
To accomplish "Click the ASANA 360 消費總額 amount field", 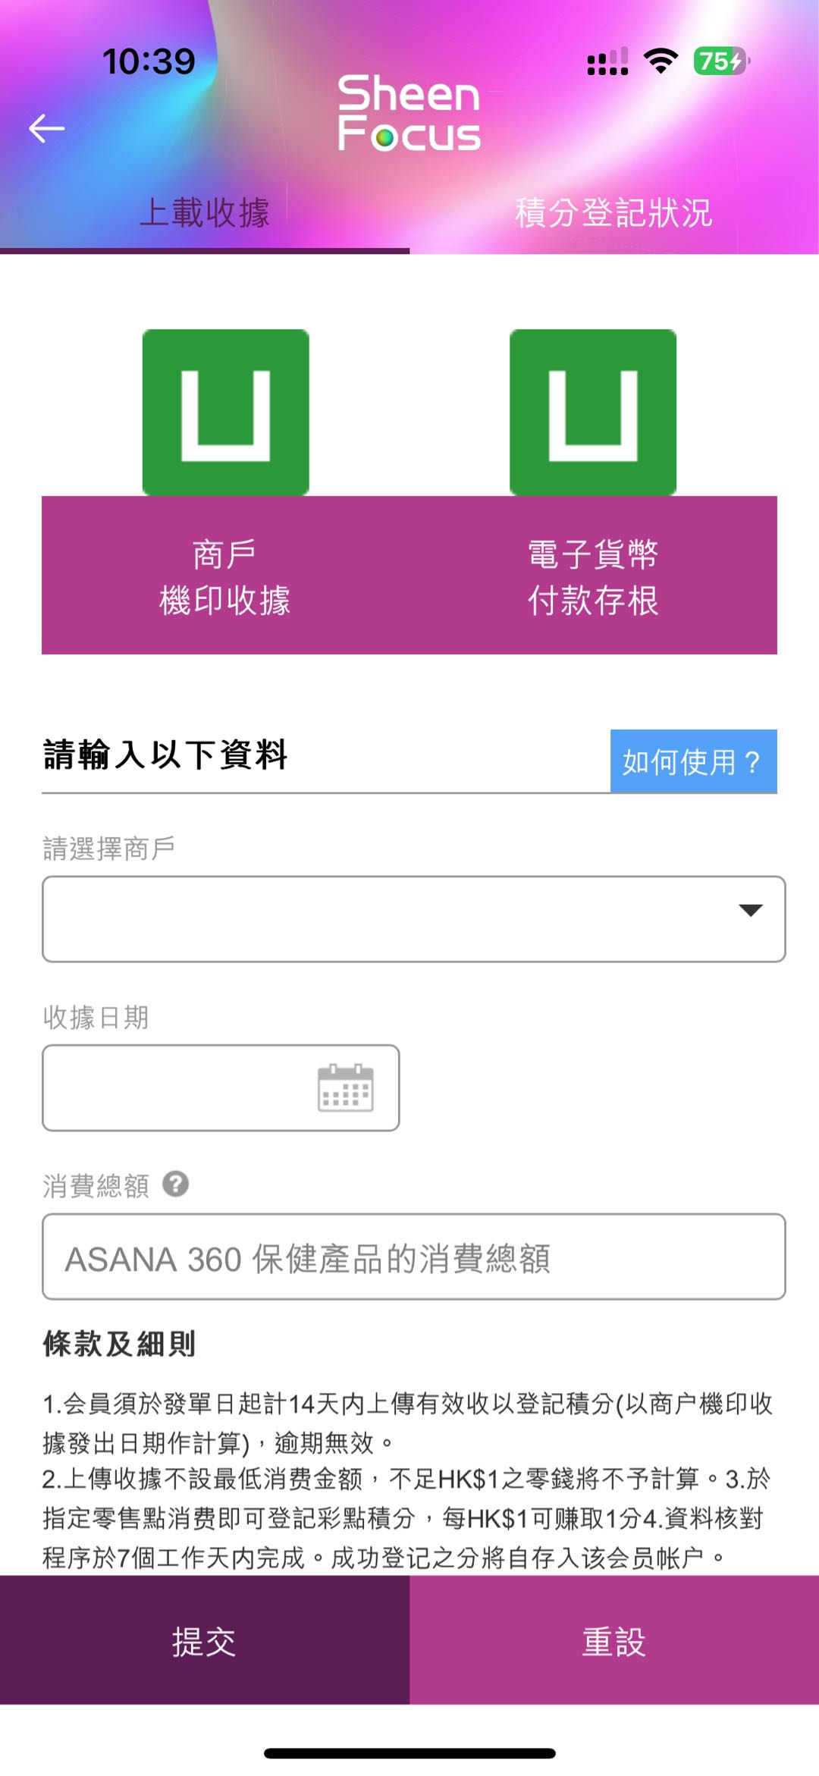I will pos(413,1257).
